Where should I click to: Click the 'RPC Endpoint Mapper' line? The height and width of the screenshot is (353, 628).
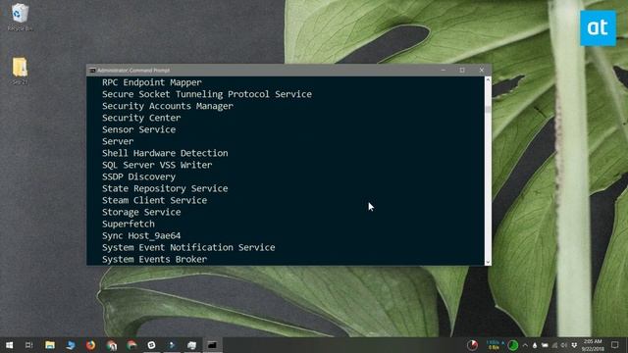tap(152, 82)
